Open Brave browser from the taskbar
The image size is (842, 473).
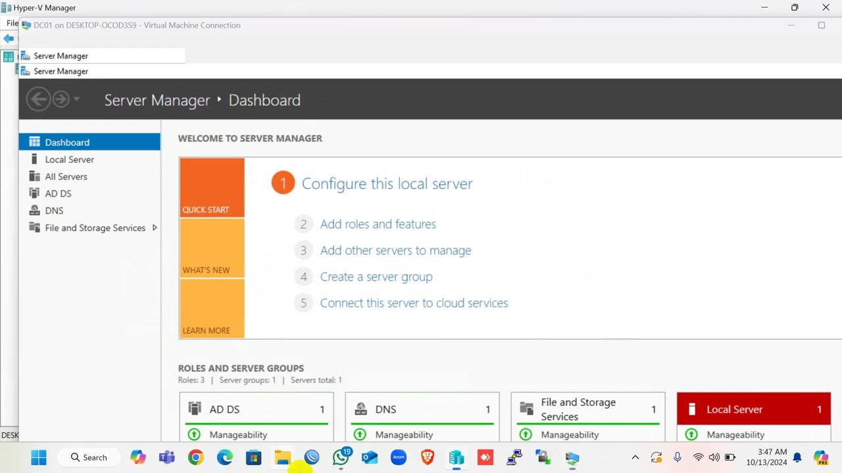pos(428,457)
